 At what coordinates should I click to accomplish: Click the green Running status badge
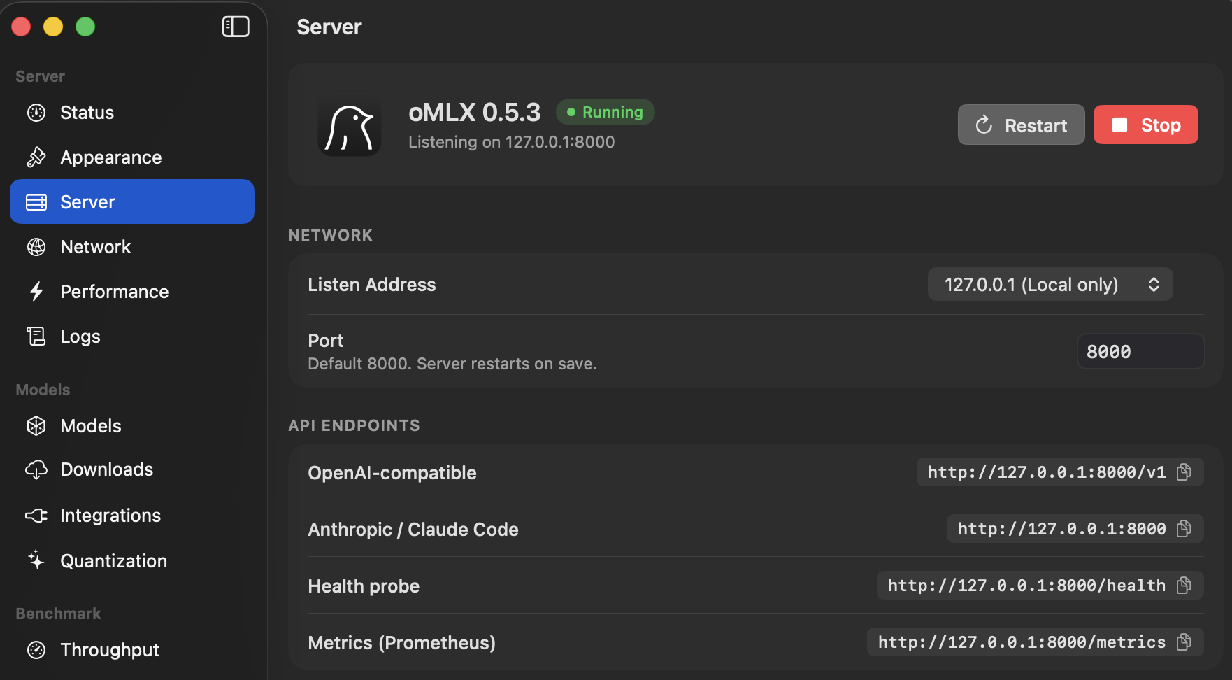point(606,112)
